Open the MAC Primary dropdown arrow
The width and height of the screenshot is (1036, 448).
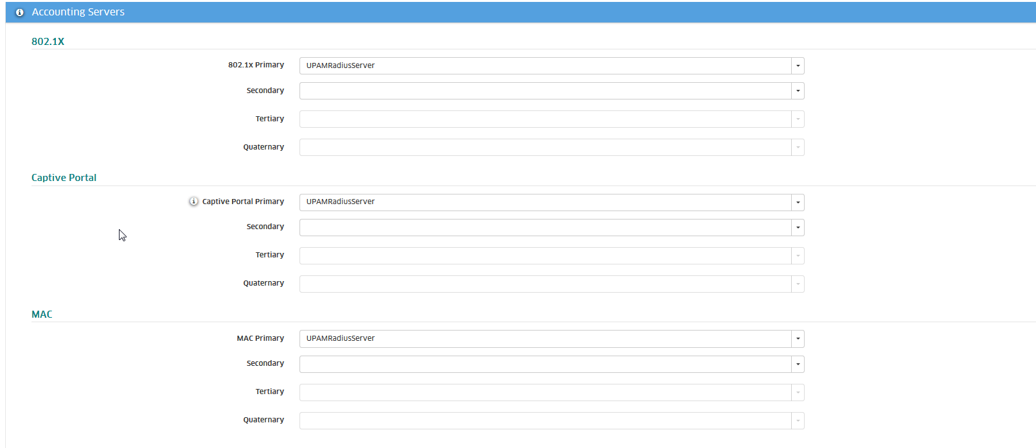pos(798,339)
